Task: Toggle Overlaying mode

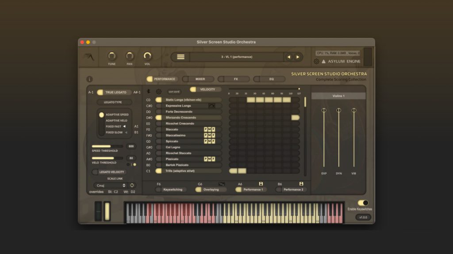Action: coord(198,190)
